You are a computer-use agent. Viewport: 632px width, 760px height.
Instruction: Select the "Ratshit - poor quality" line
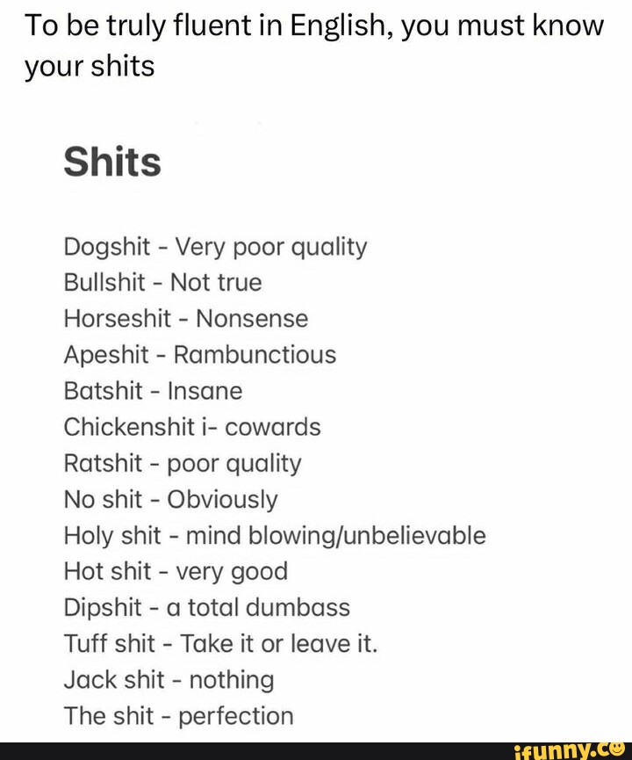(x=183, y=464)
